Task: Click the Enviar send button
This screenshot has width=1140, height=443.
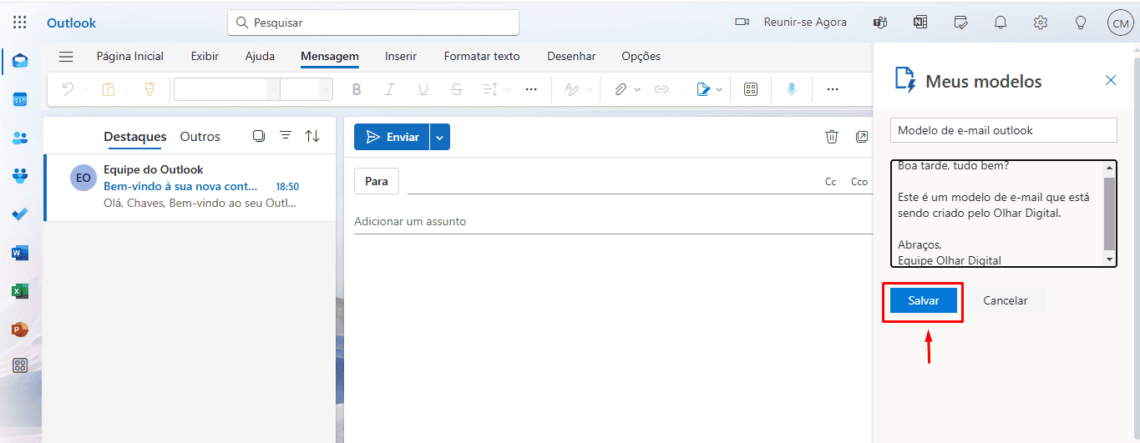Action: click(392, 137)
